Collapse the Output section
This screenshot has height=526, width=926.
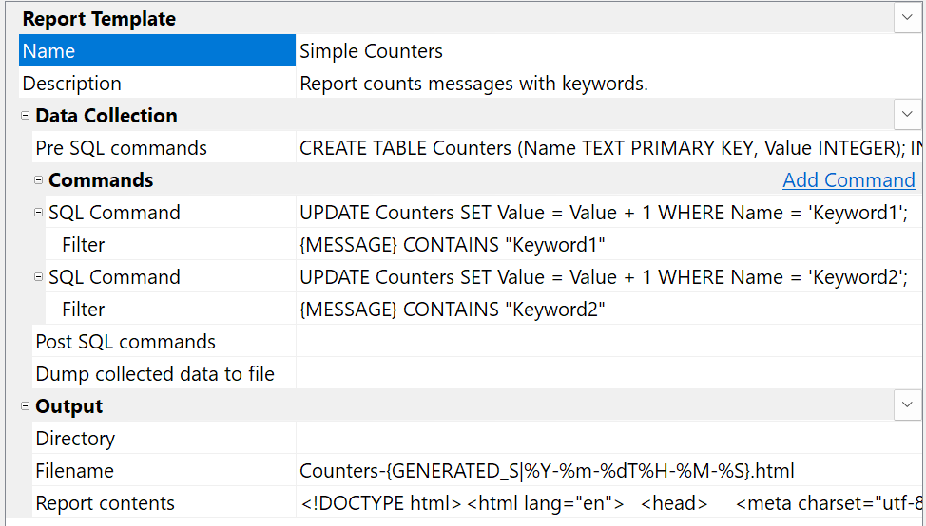[x=25, y=406]
